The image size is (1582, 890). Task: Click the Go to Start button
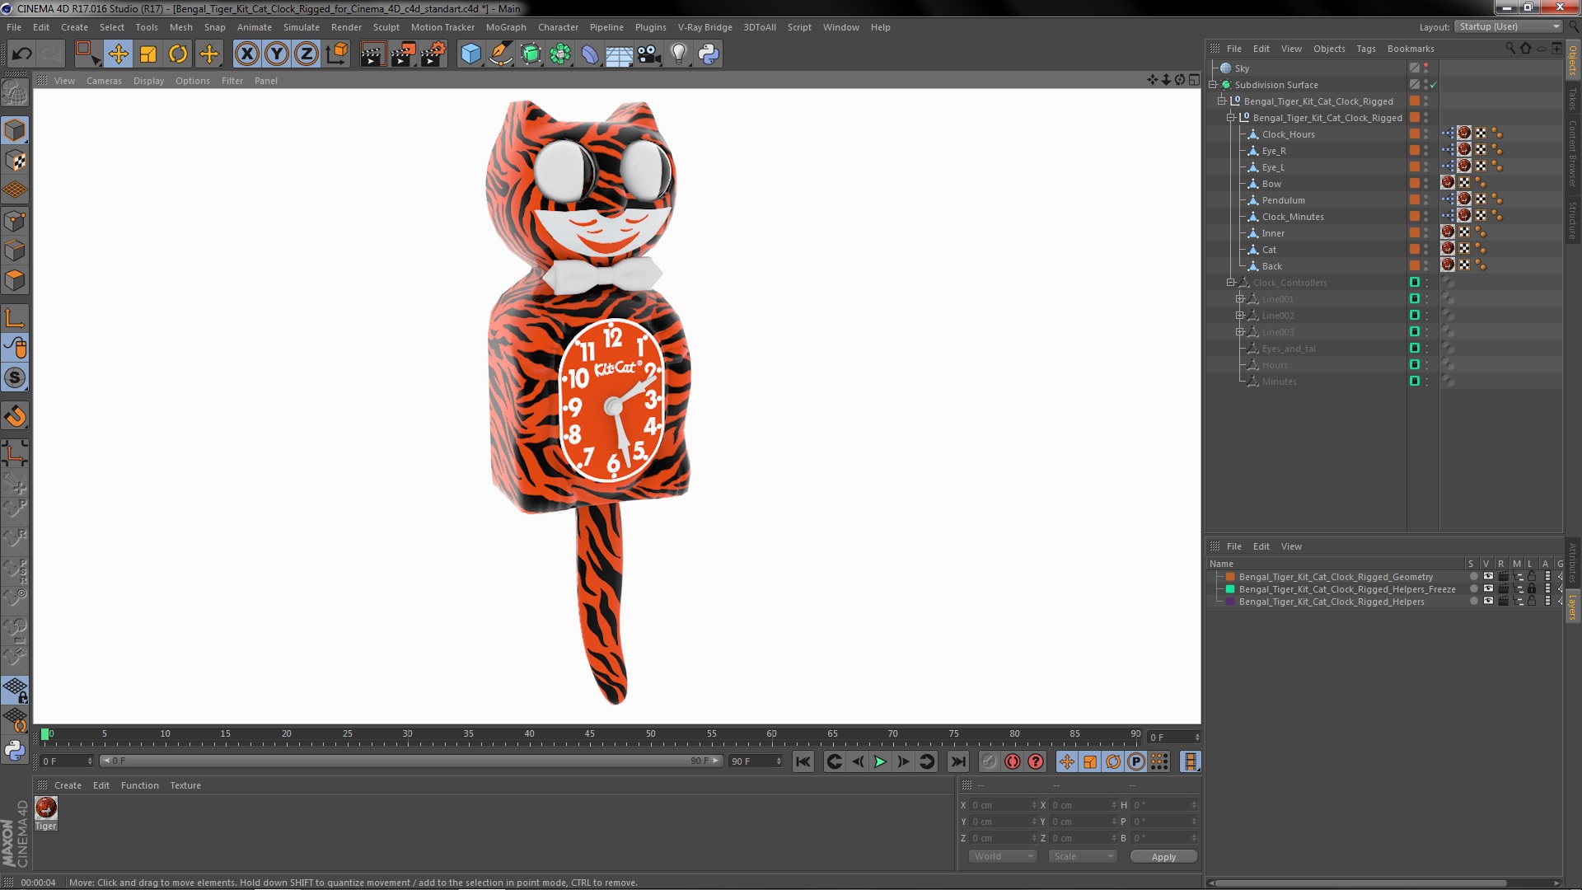[x=803, y=761]
